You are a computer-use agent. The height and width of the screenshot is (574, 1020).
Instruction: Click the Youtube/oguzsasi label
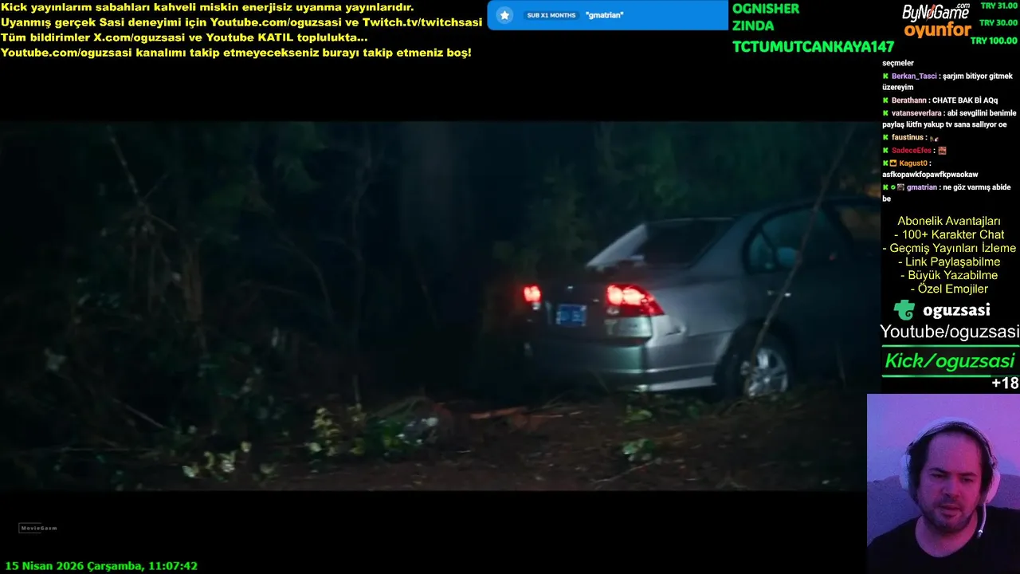pyautogui.click(x=949, y=332)
